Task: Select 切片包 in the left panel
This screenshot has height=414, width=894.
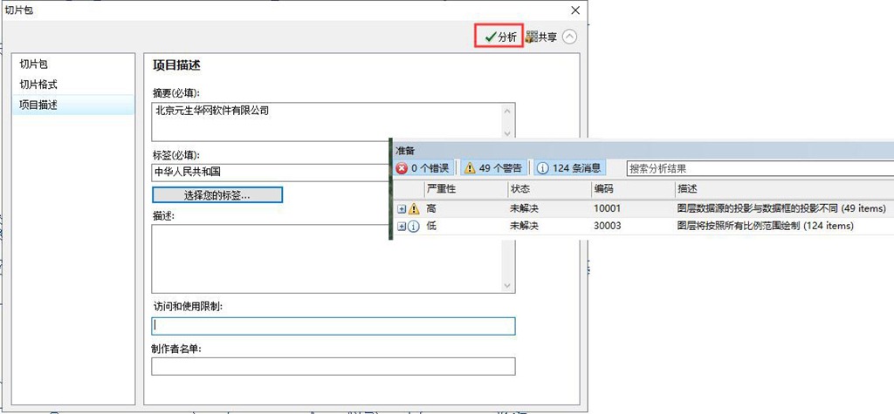Action: coord(35,64)
